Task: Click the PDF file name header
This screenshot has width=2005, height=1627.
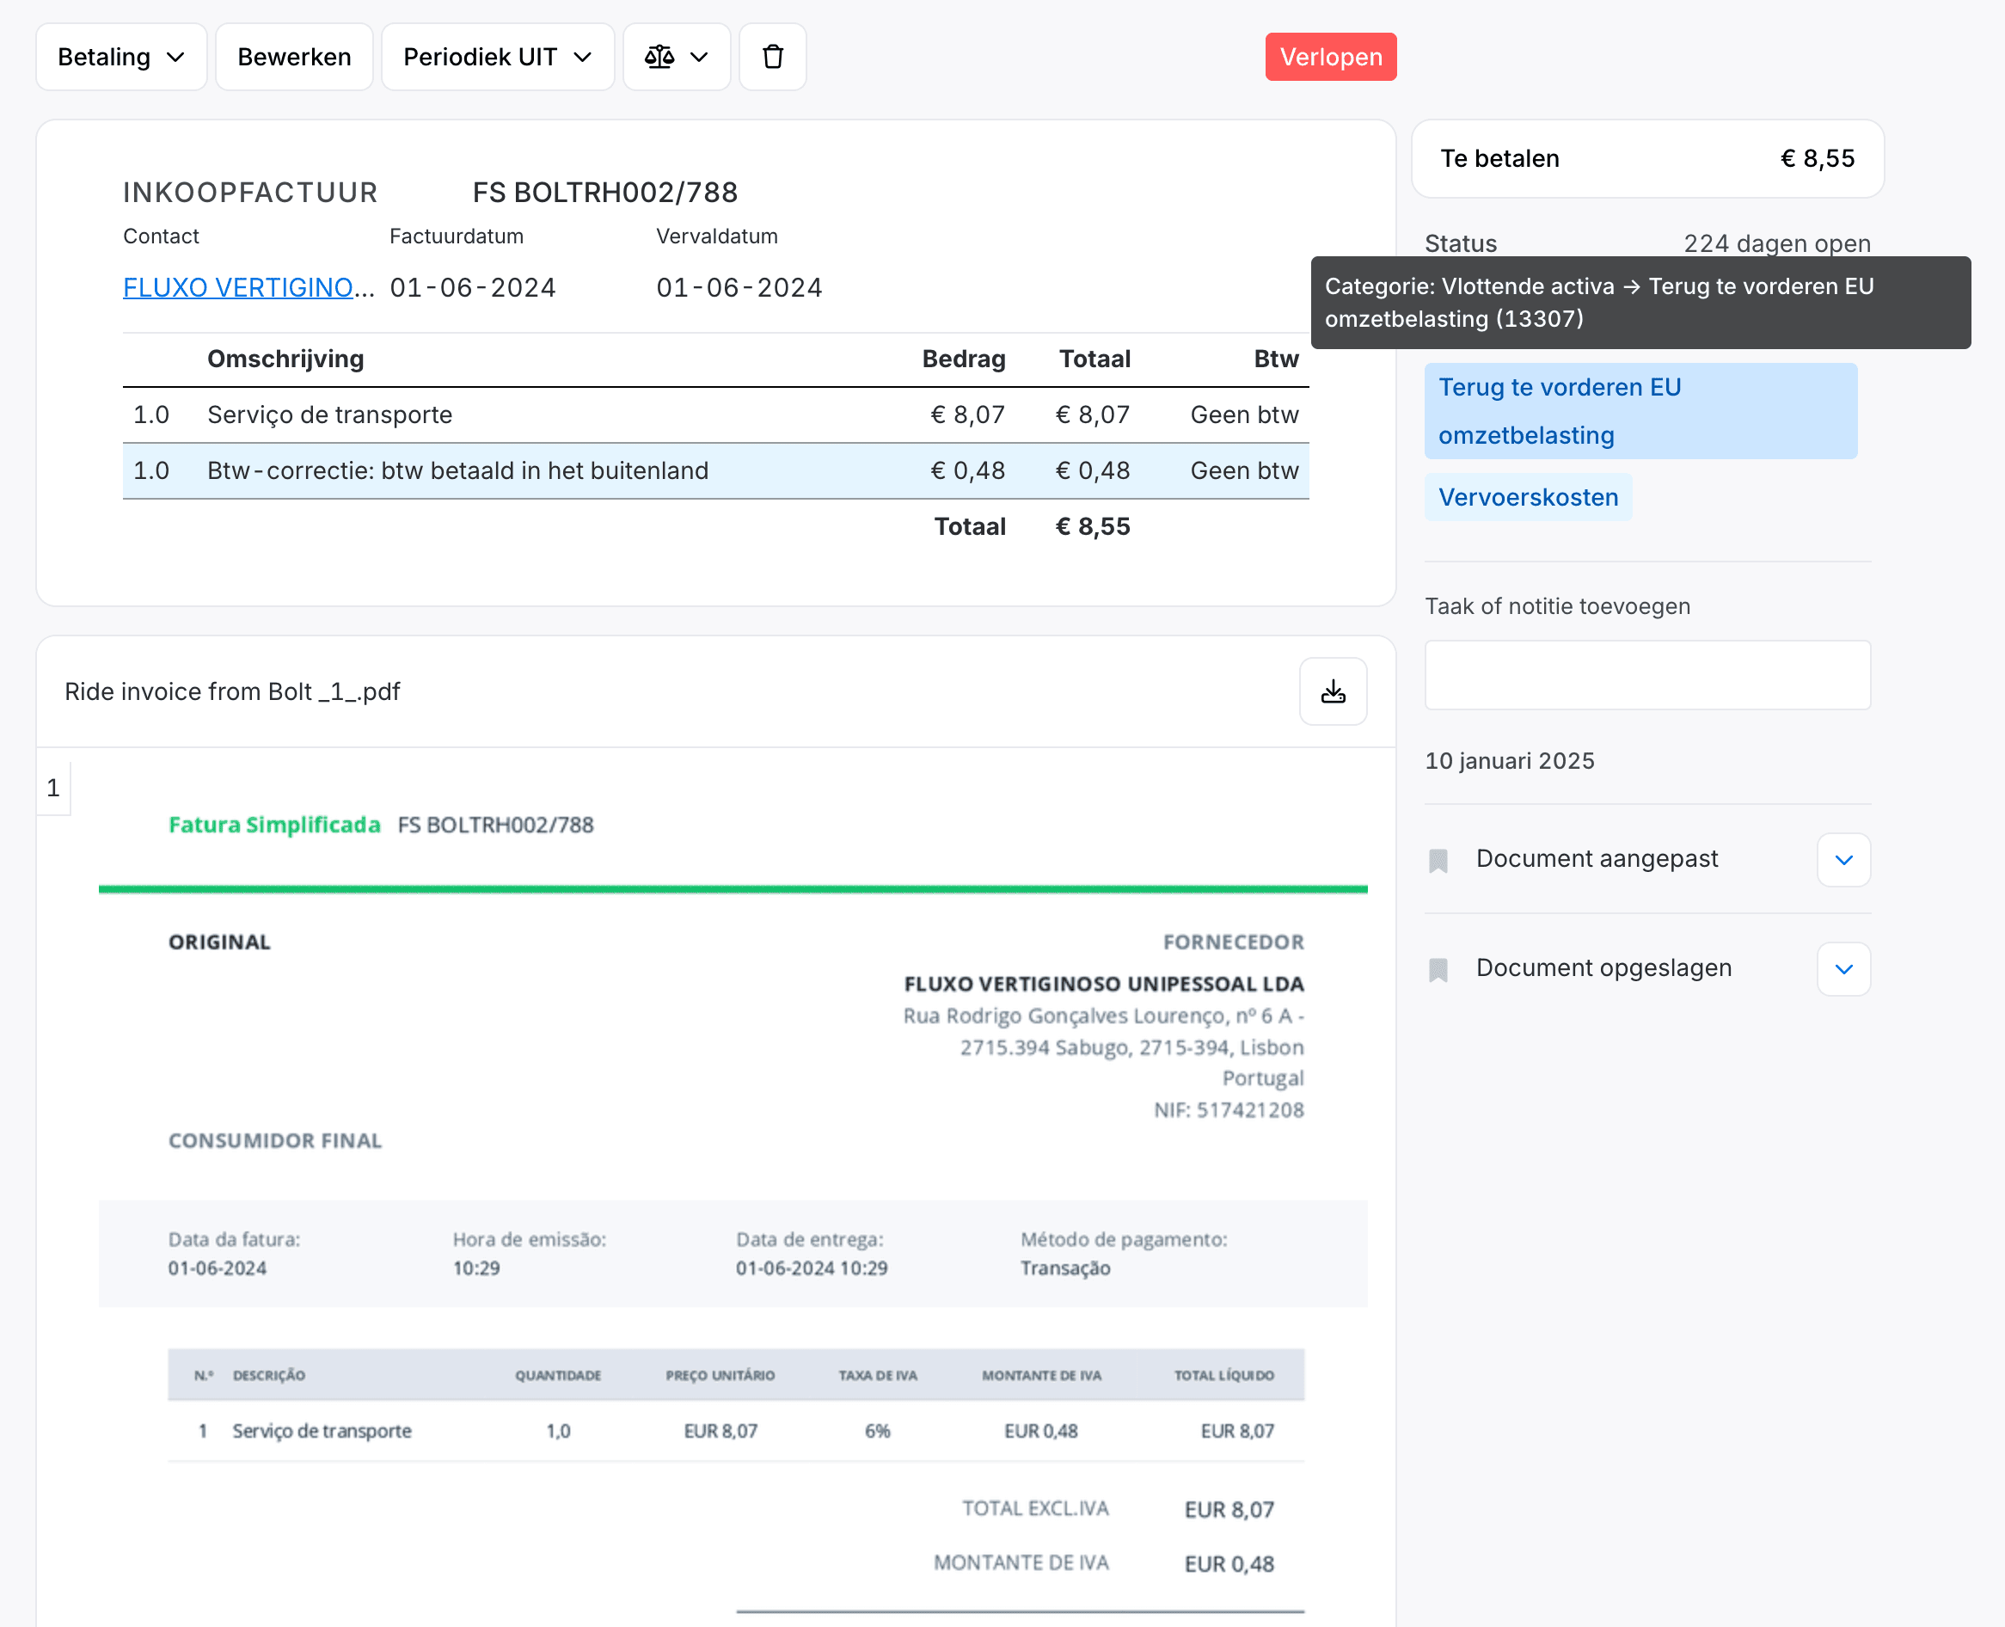Action: click(x=232, y=691)
